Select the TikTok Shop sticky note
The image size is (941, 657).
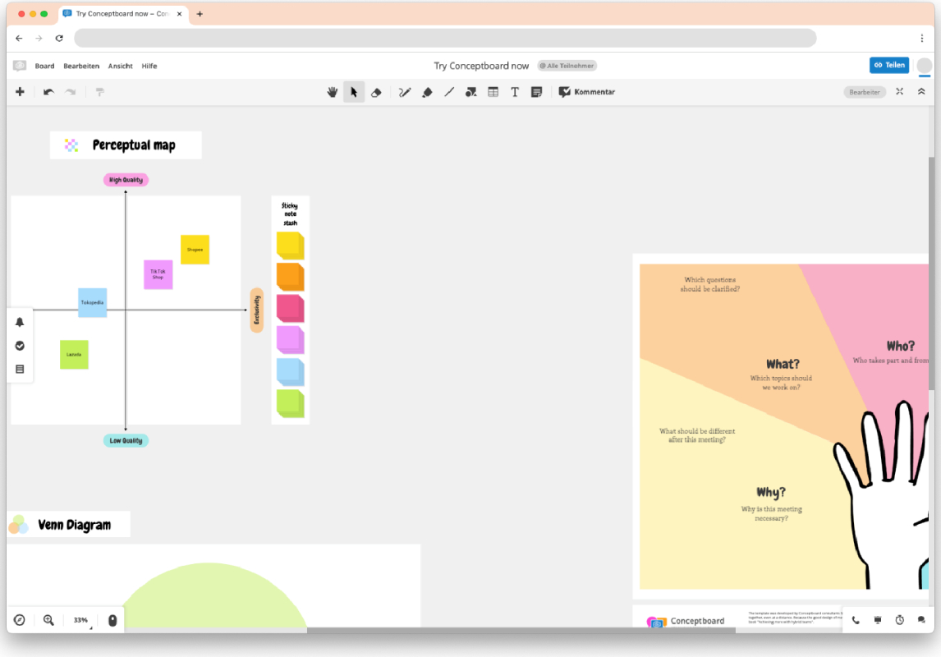click(158, 274)
